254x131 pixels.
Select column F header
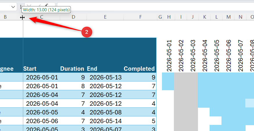pos(140,17)
